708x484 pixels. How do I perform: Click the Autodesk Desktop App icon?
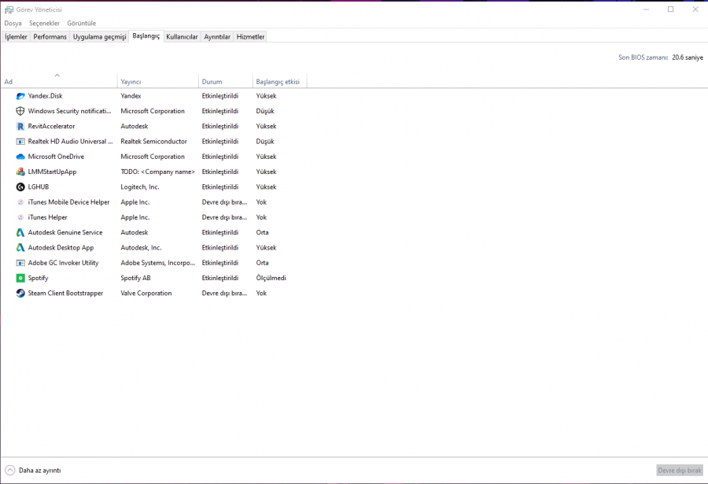pyautogui.click(x=20, y=248)
